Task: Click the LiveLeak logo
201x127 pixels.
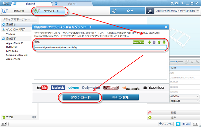Action: click(111, 87)
